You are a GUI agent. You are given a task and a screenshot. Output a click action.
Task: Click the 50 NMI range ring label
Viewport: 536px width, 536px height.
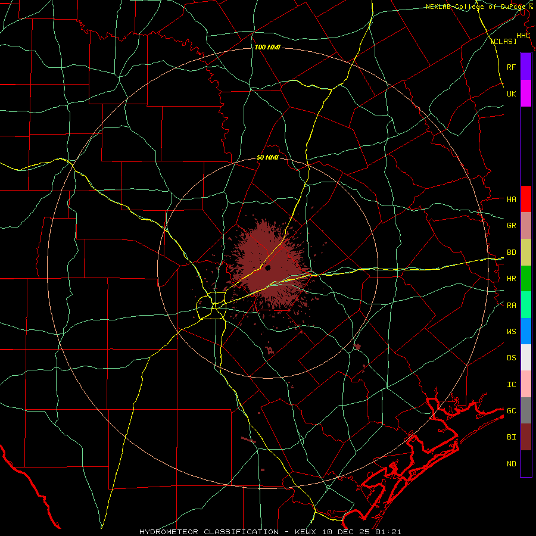coord(267,157)
